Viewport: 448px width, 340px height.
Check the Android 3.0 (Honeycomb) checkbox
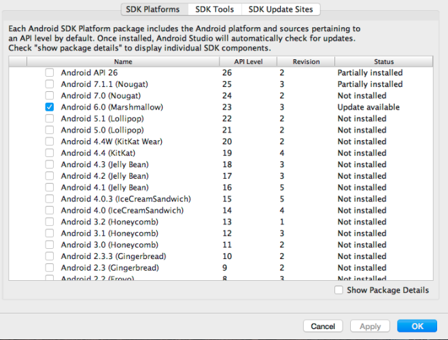coord(50,245)
